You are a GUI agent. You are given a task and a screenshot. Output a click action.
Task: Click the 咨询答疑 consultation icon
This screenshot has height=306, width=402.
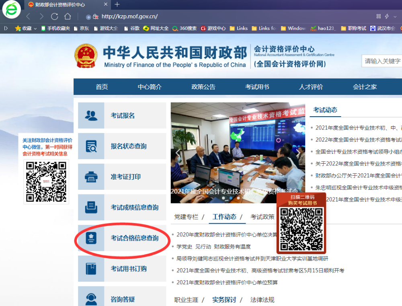(x=91, y=298)
